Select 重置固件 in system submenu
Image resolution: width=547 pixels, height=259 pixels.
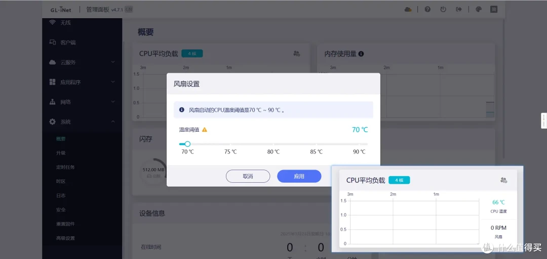65,224
